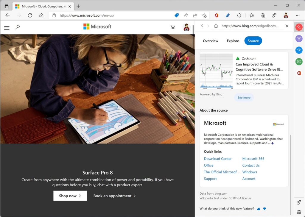Open the Collections icon
The width and height of the screenshot is (305, 217).
(262, 15)
